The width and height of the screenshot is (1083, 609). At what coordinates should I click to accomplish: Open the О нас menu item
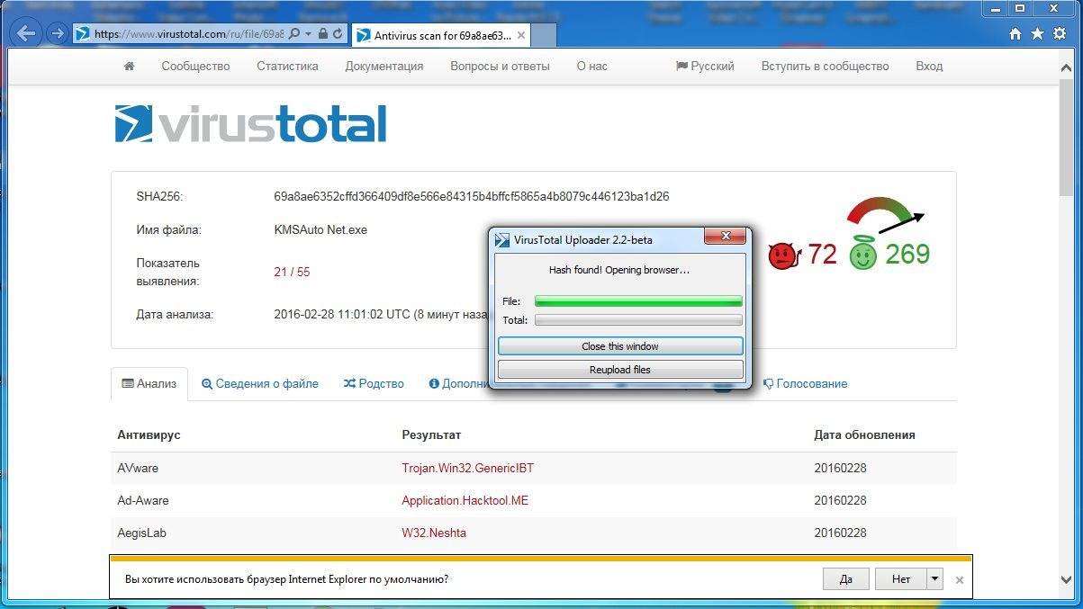[x=591, y=66]
